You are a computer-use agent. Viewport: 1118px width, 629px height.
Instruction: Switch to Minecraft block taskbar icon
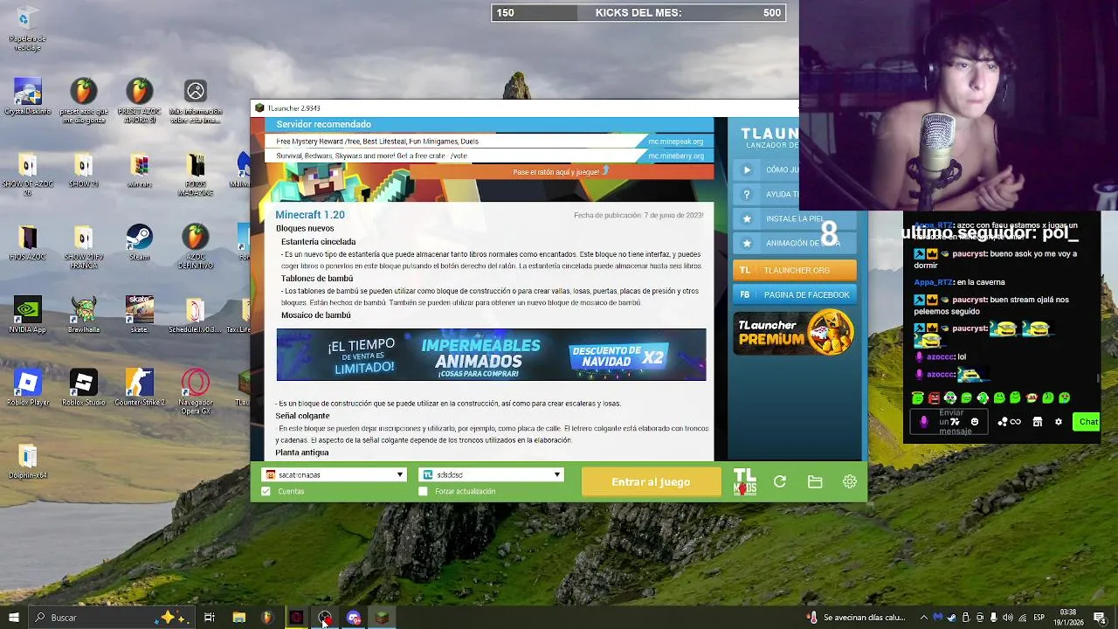(382, 618)
